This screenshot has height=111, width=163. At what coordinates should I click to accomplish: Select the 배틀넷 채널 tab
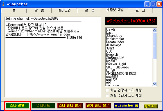(x=115, y=10)
